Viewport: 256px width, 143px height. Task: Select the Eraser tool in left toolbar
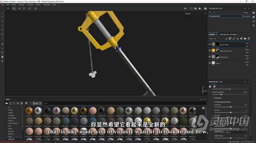(2, 17)
